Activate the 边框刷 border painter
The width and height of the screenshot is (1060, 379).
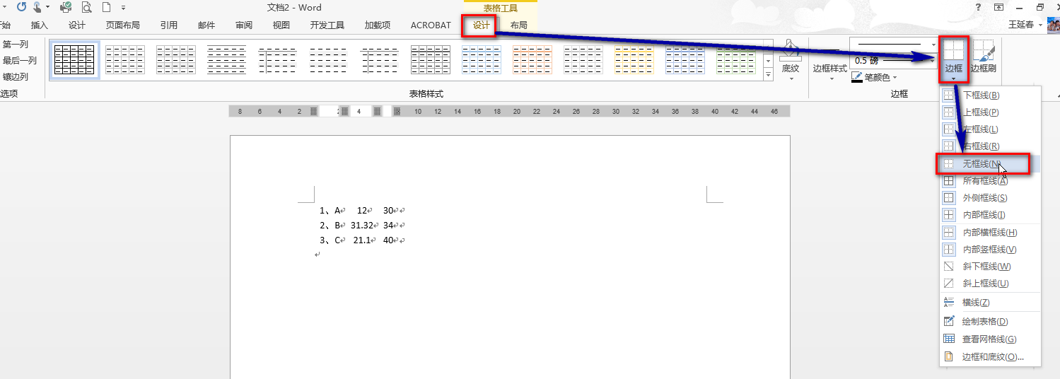point(983,57)
